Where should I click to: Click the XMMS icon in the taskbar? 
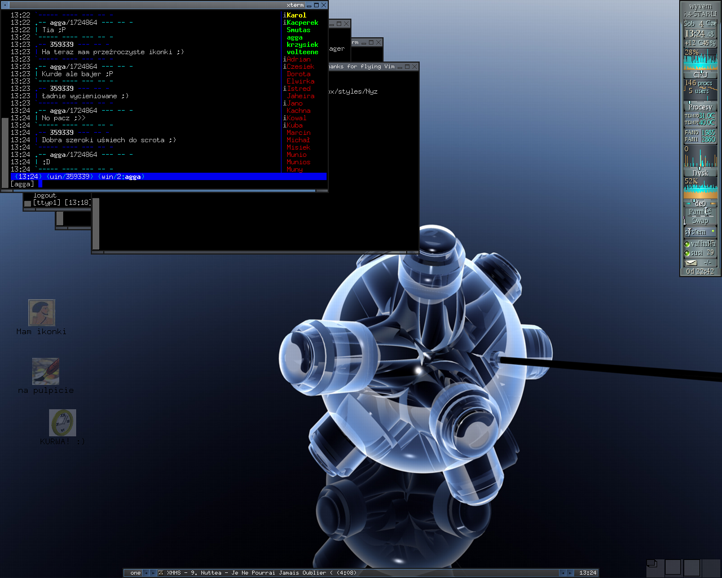point(161,572)
